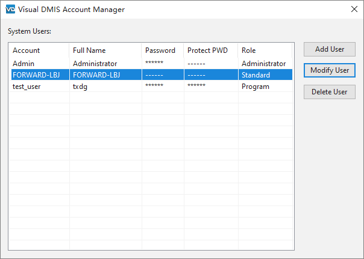Select the Admin account row

pyautogui.click(x=151, y=64)
